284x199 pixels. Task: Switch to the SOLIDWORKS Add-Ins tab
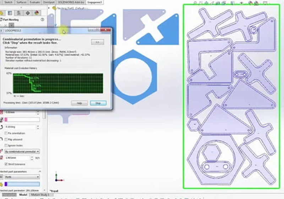click(71, 2)
